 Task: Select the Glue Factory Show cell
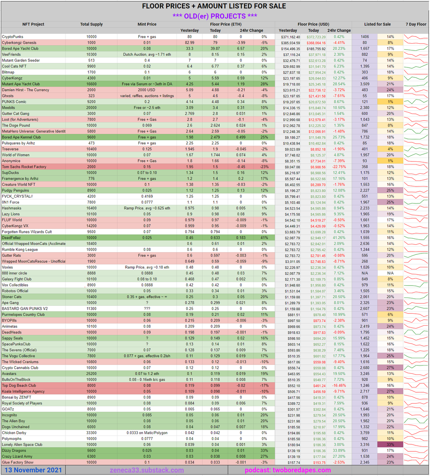coord(17,462)
